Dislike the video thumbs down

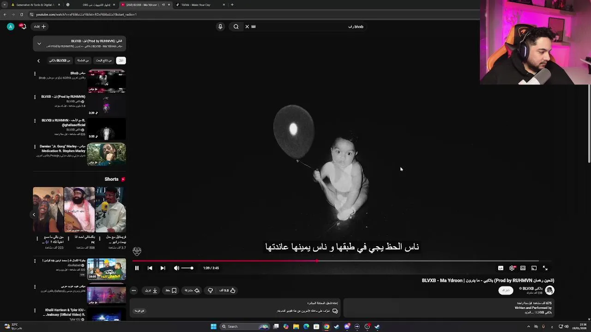pos(210,290)
